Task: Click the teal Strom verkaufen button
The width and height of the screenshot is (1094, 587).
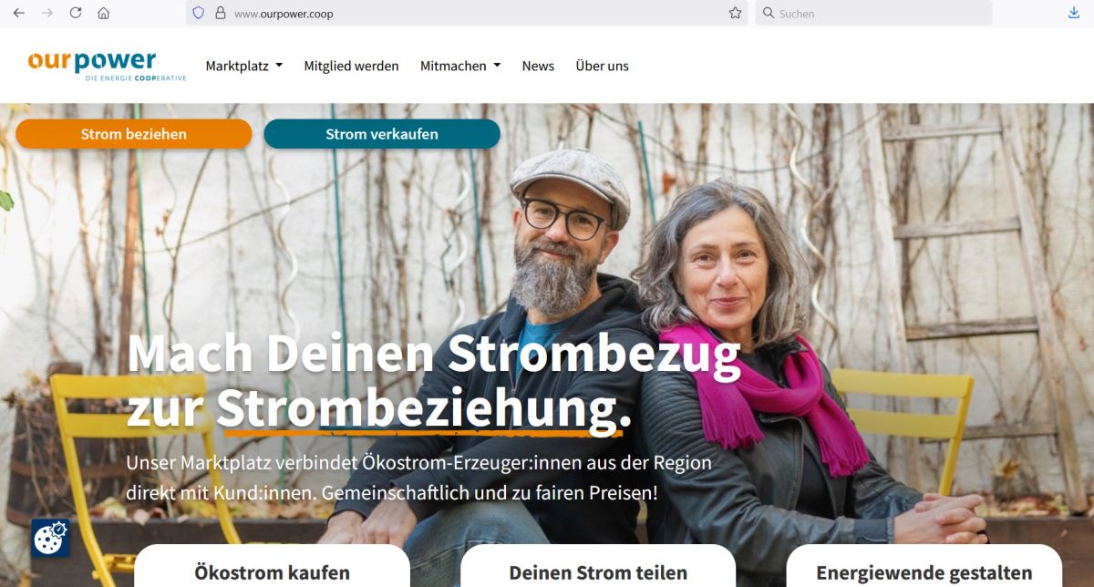Action: pos(382,134)
